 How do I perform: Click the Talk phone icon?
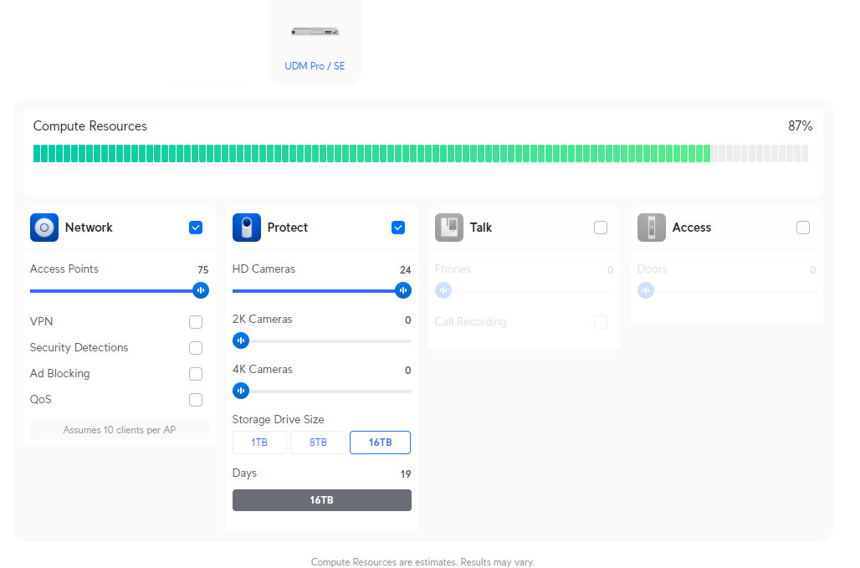coord(448,228)
